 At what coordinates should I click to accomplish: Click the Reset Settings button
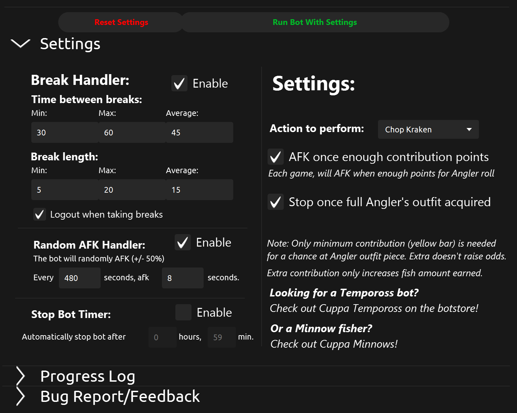pos(121,22)
